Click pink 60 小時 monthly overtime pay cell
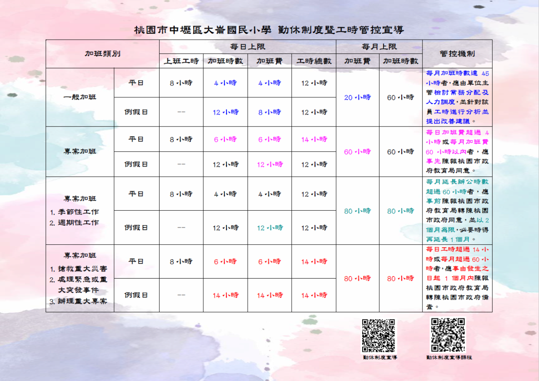Viewport: 539px width, 381px height. pyautogui.click(x=358, y=151)
